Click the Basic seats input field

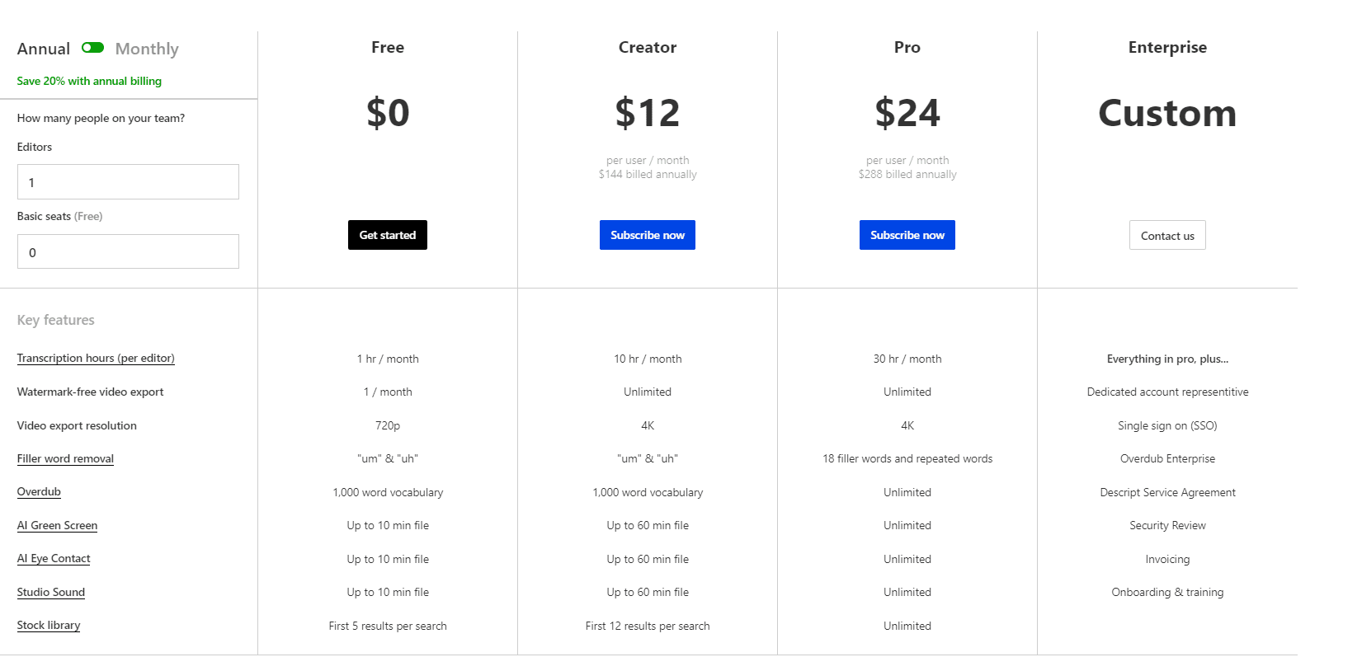click(x=127, y=251)
